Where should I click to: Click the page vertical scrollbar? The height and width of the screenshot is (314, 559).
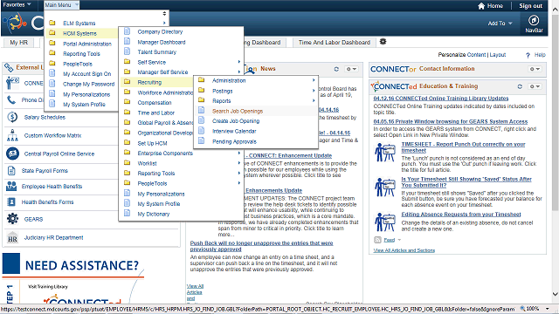556,113
